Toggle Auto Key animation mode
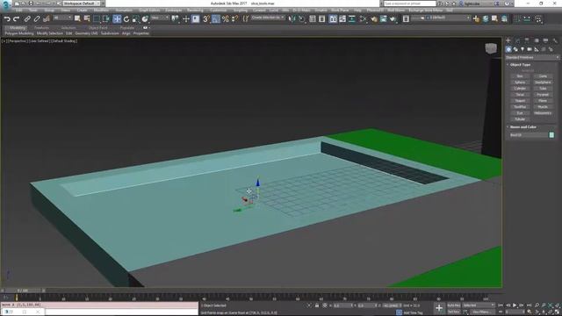 [x=454, y=305]
